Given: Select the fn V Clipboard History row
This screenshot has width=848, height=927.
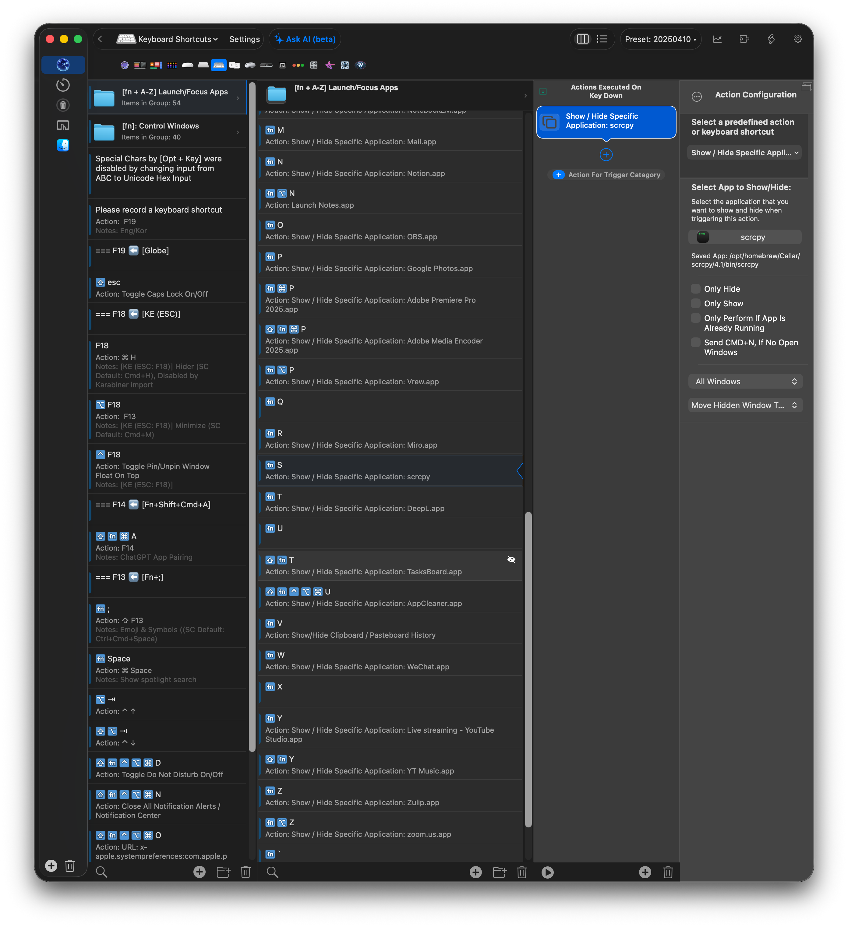Looking at the screenshot, I should tap(390, 629).
